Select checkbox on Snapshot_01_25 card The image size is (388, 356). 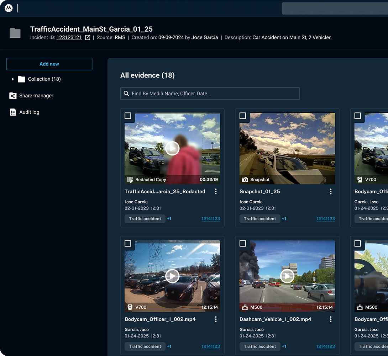pos(243,116)
